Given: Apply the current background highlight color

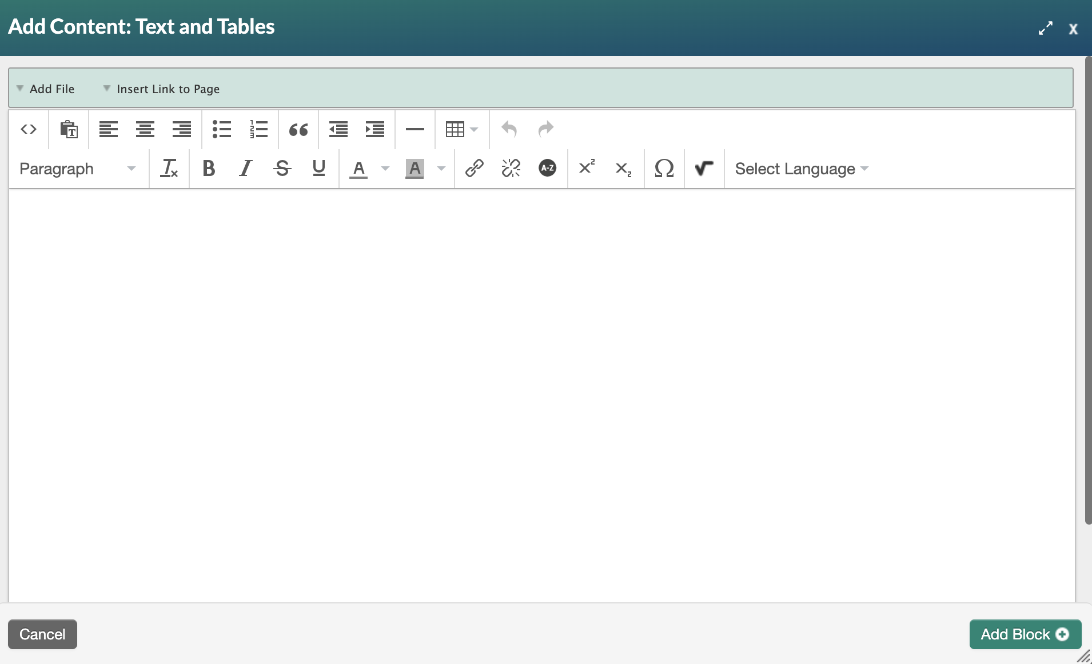Looking at the screenshot, I should click(x=415, y=169).
